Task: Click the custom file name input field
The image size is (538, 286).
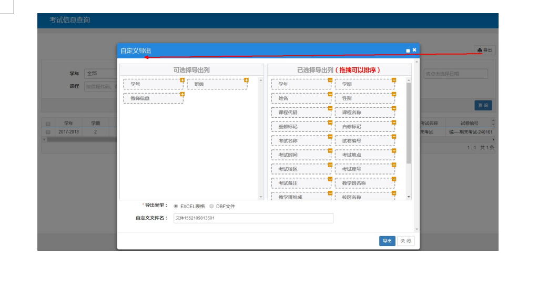Action: (x=253, y=218)
